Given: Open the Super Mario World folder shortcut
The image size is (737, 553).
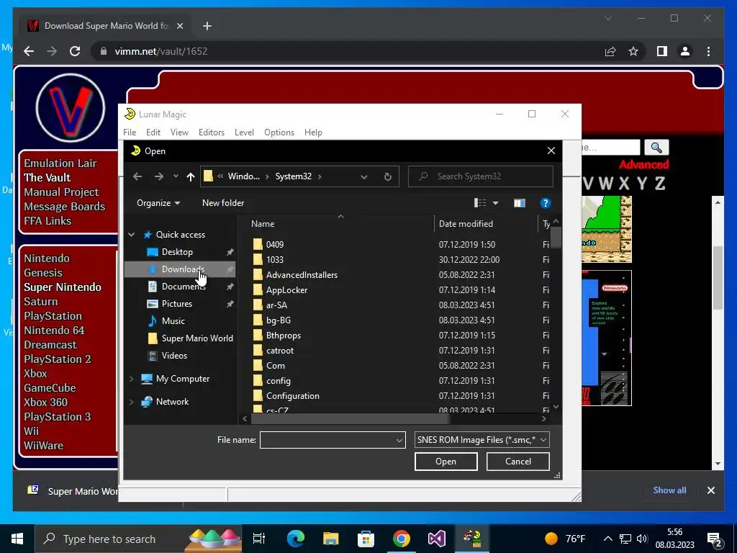Looking at the screenshot, I should click(197, 338).
